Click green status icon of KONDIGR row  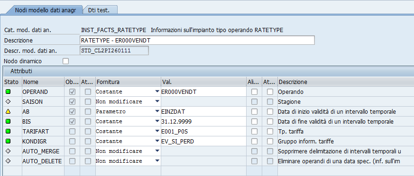click(x=8, y=142)
